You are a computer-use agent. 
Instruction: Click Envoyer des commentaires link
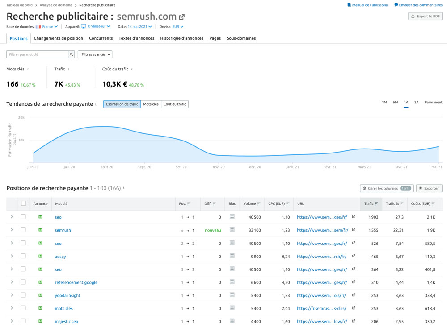(418, 5)
